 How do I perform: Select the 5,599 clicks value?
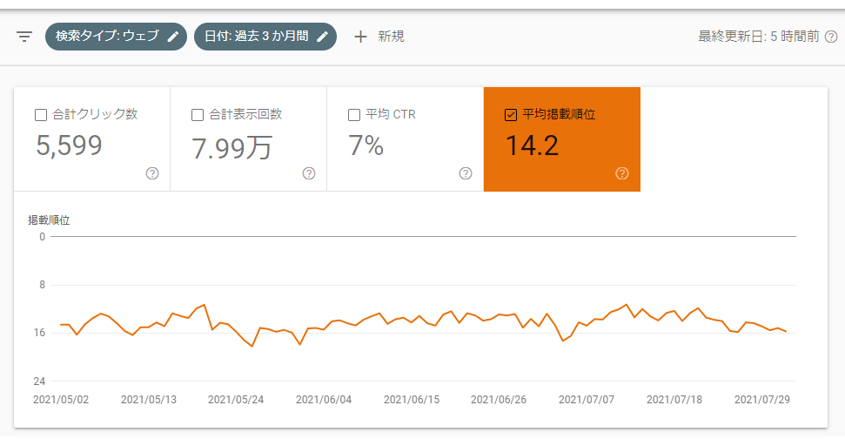coord(69,145)
